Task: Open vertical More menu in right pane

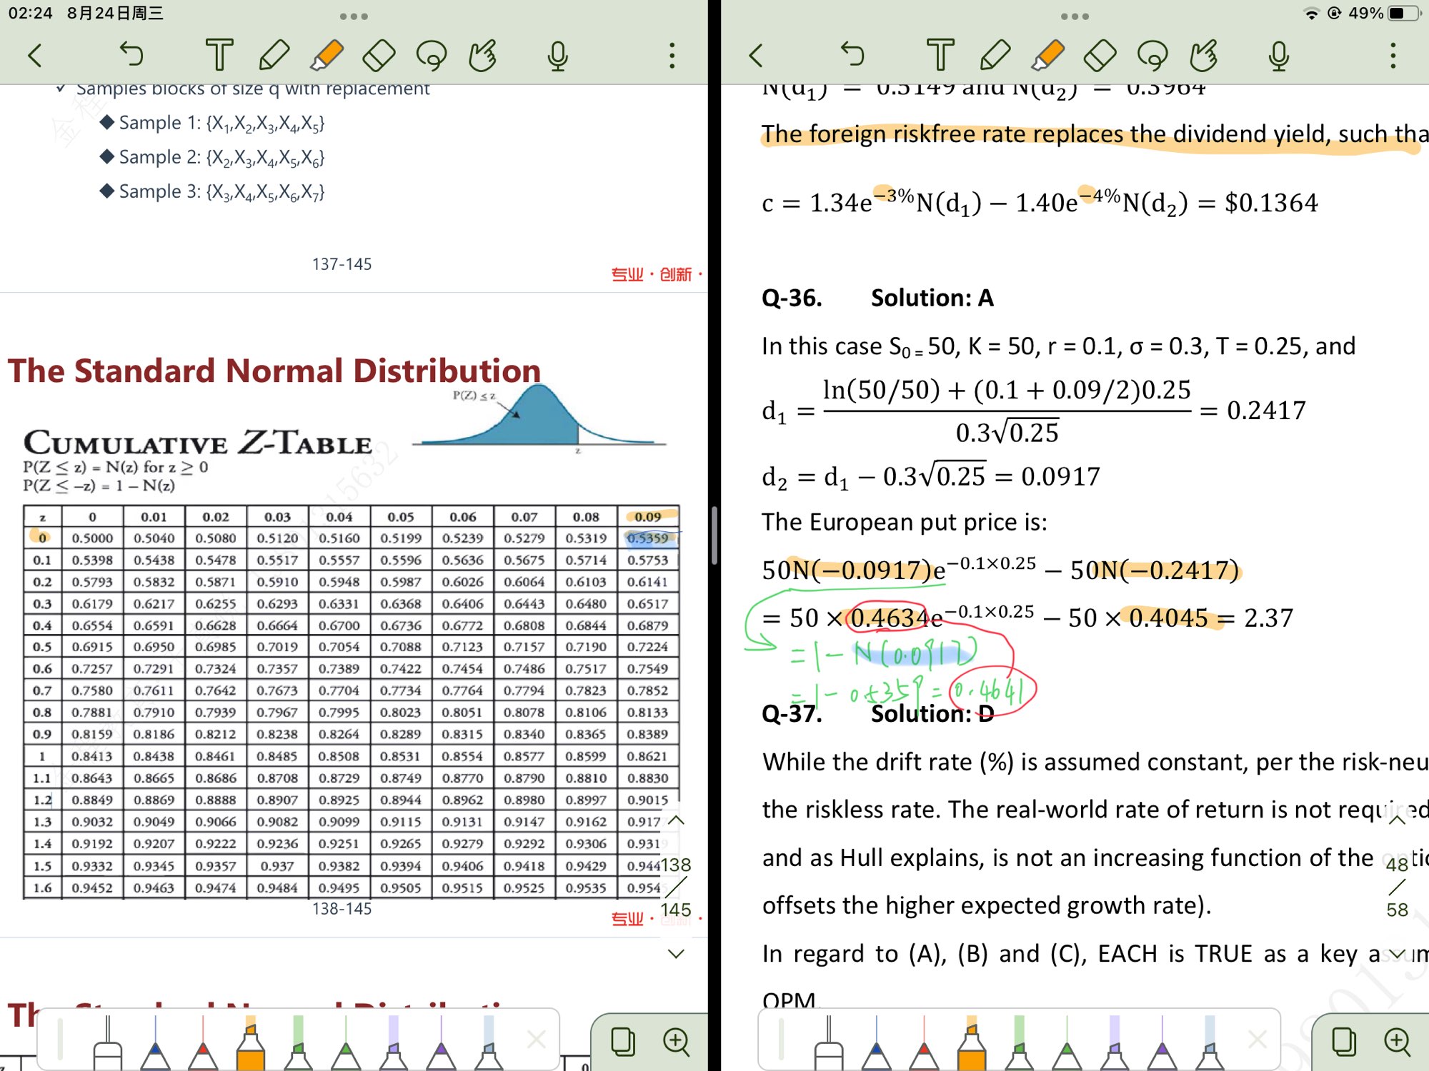Action: point(1393,55)
